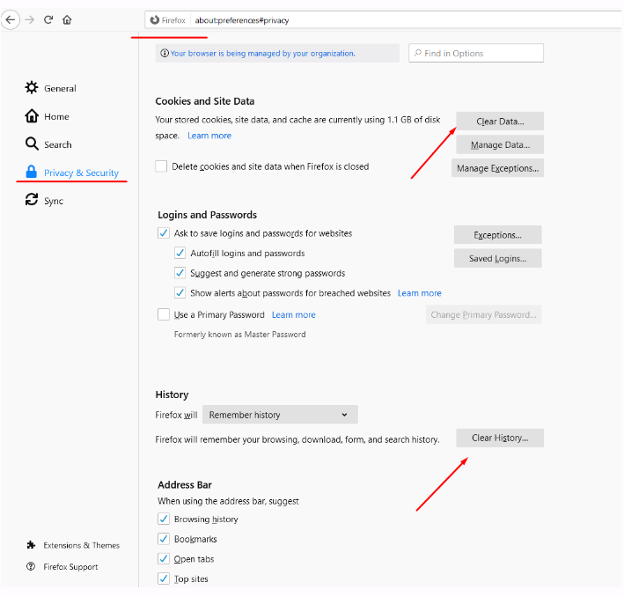Open the Search settings category

[x=58, y=144]
